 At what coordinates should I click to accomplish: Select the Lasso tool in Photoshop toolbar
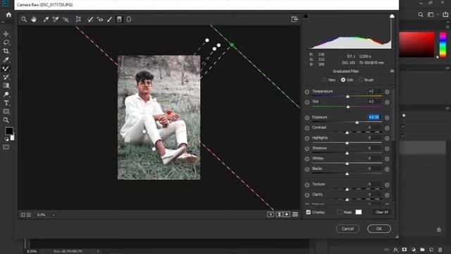pyautogui.click(x=6, y=42)
